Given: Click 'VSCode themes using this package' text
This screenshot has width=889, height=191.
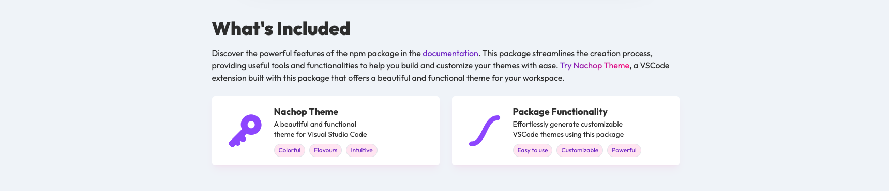Looking at the screenshot, I should click(568, 134).
